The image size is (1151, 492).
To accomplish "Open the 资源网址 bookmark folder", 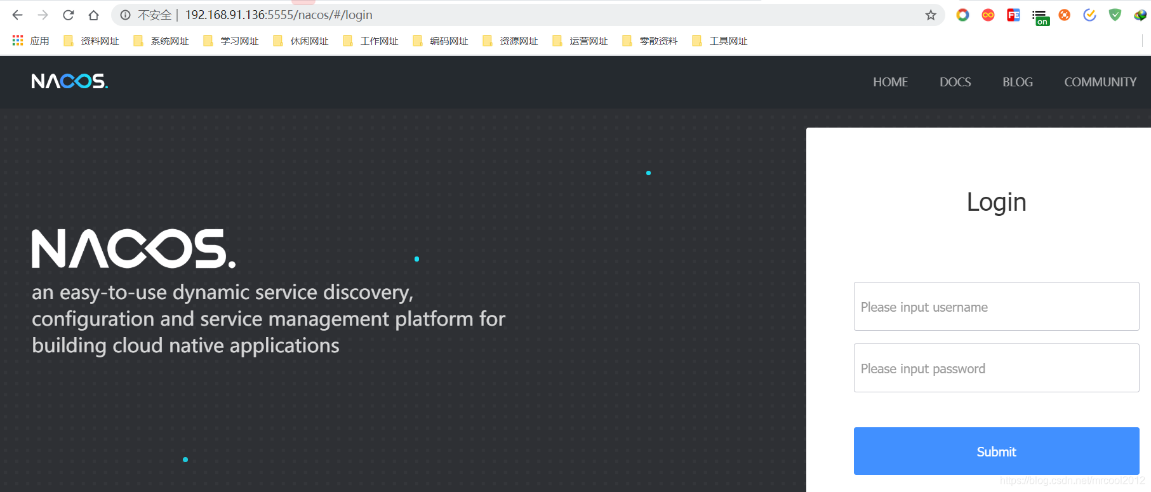I will [x=510, y=41].
